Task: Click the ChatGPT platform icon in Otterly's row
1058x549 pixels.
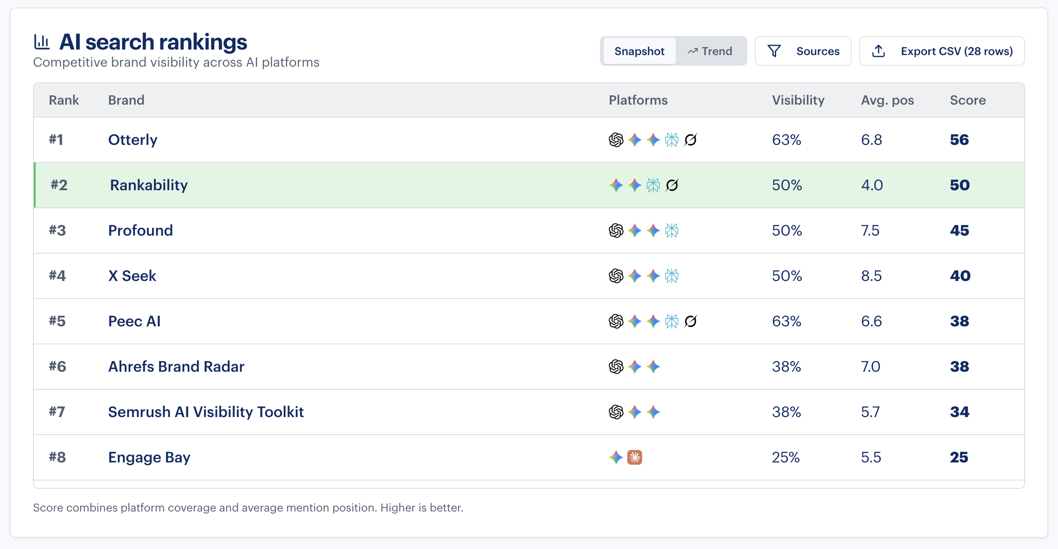Action: pyautogui.click(x=616, y=139)
